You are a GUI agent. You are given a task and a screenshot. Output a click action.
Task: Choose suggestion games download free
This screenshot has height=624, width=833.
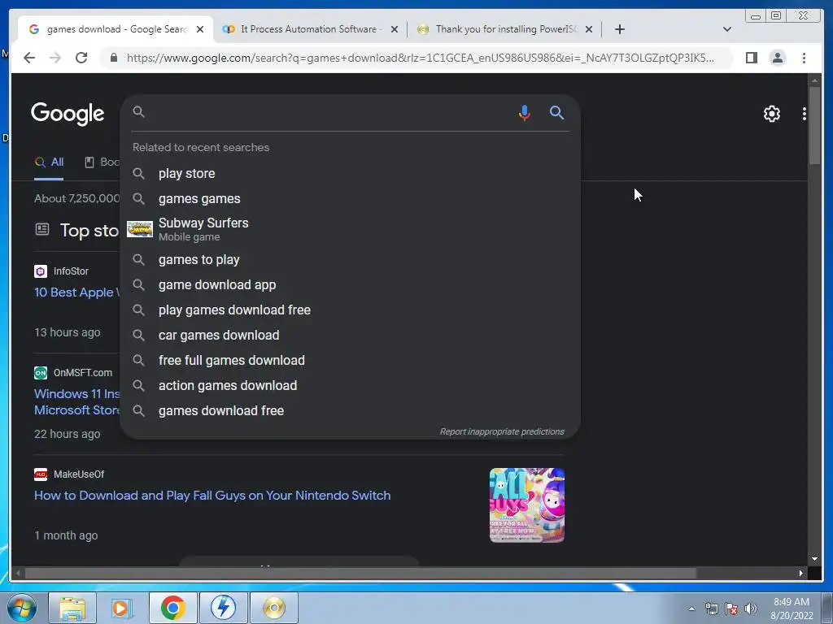(x=350, y=410)
